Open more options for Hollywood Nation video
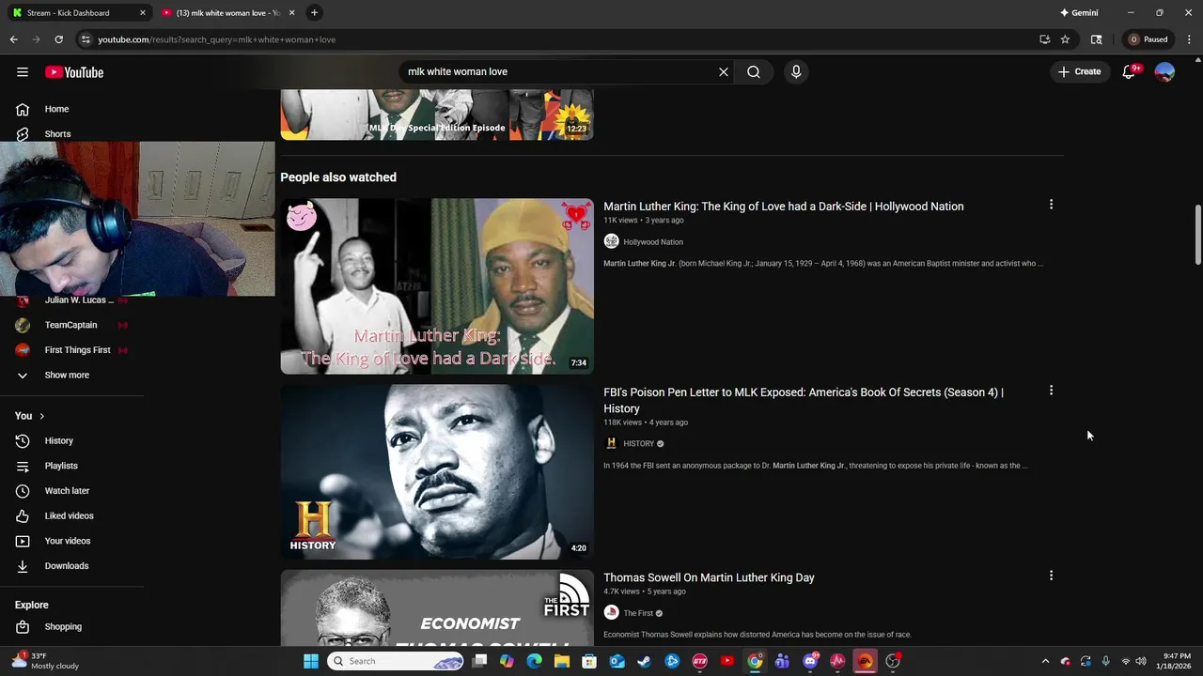 click(x=1051, y=205)
